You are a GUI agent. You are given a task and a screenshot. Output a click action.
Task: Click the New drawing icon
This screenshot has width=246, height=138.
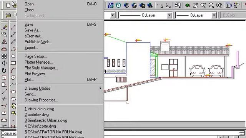8,5
